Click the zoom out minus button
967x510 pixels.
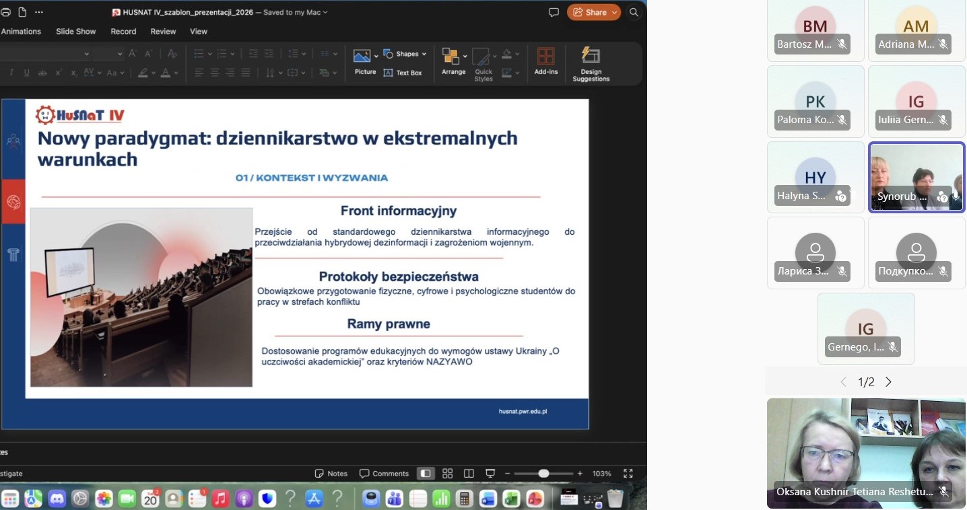508,474
